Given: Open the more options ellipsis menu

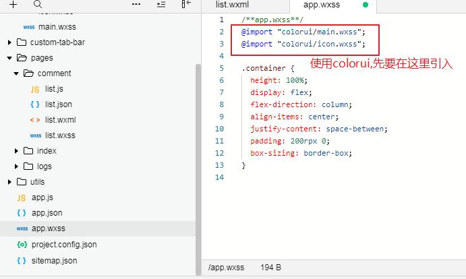Looking at the screenshot, I should [x=136, y=4].
